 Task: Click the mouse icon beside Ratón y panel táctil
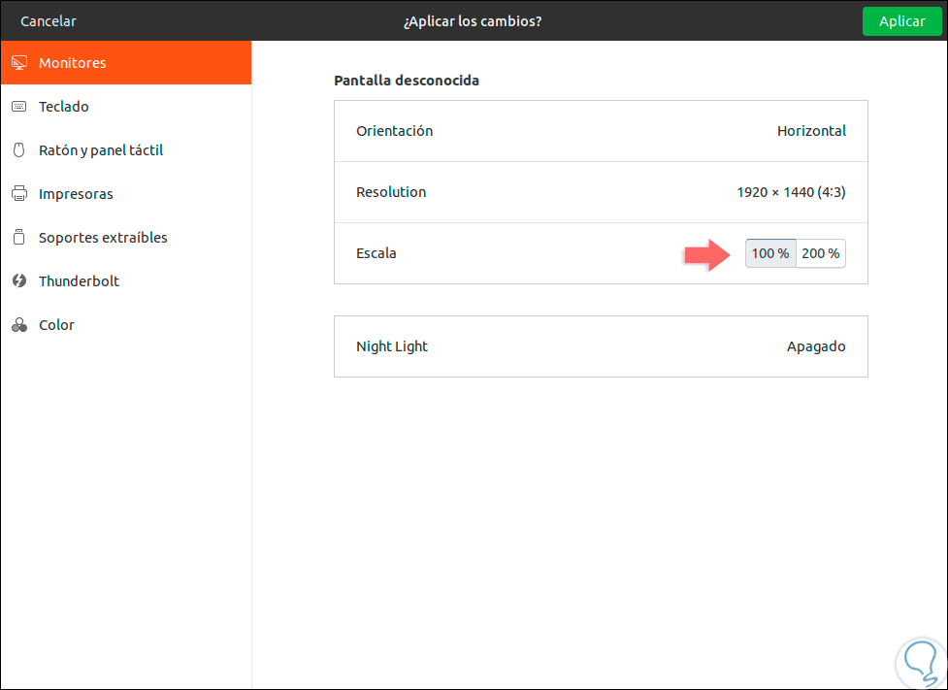(19, 150)
